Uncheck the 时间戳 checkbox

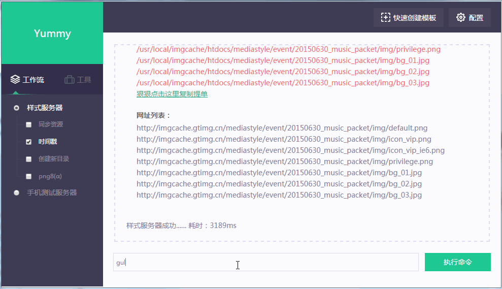(29, 142)
